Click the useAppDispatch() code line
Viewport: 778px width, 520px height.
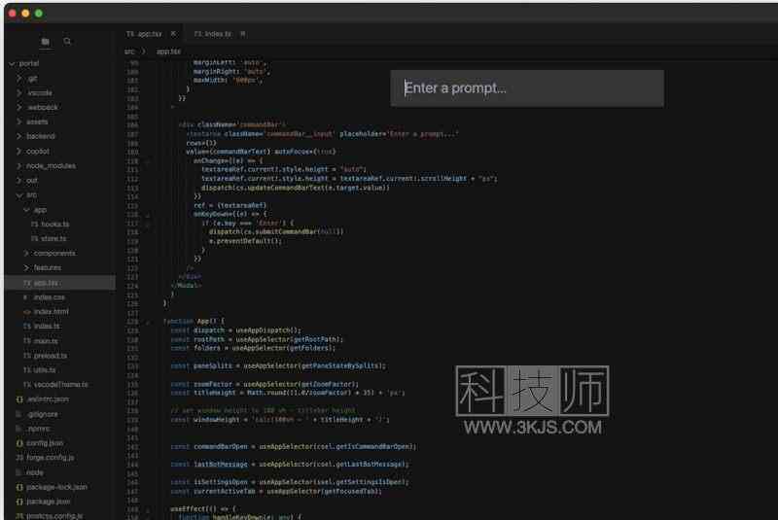(x=235, y=330)
